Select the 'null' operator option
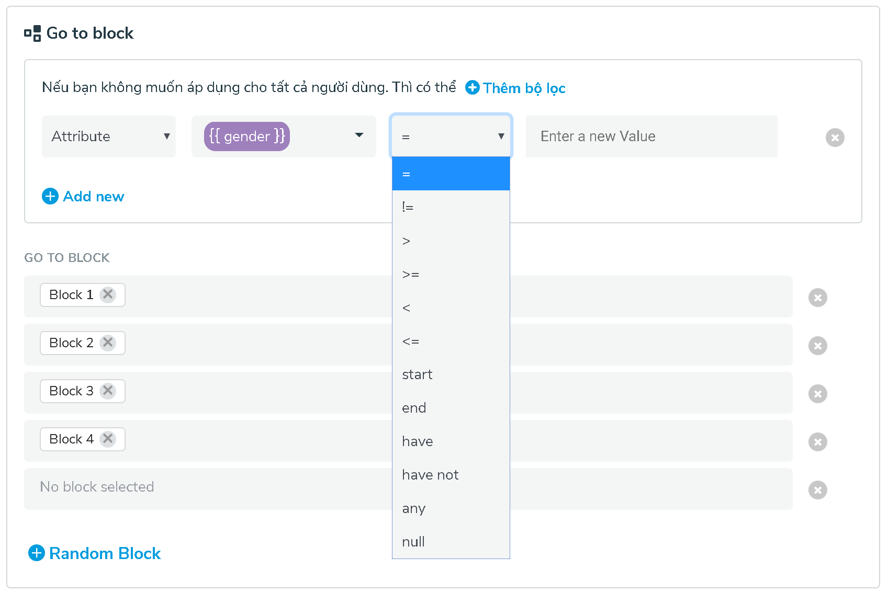 [451, 542]
